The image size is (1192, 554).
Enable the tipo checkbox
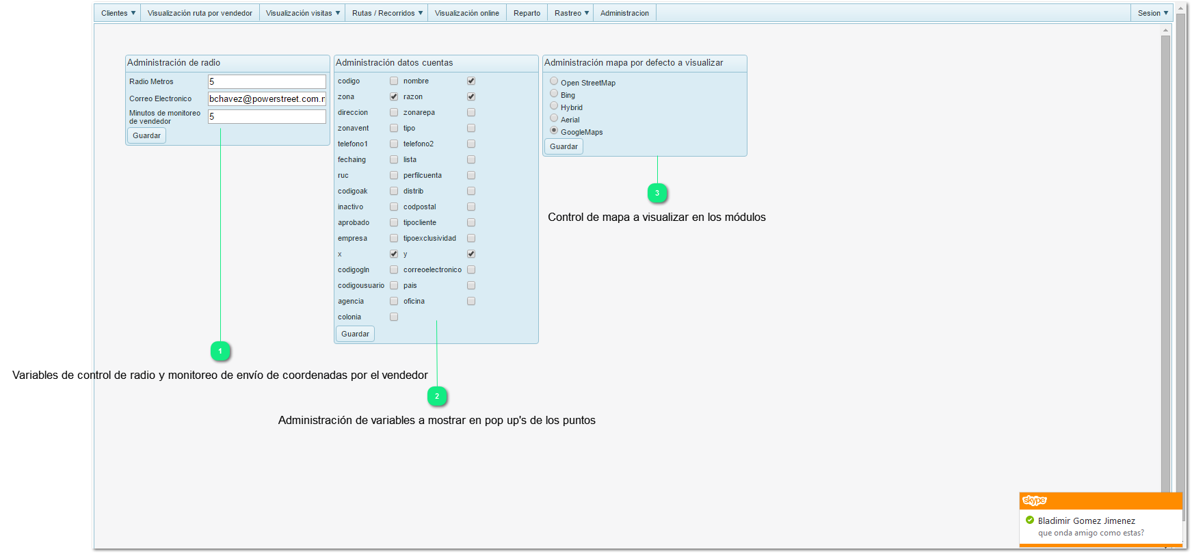pyautogui.click(x=471, y=128)
